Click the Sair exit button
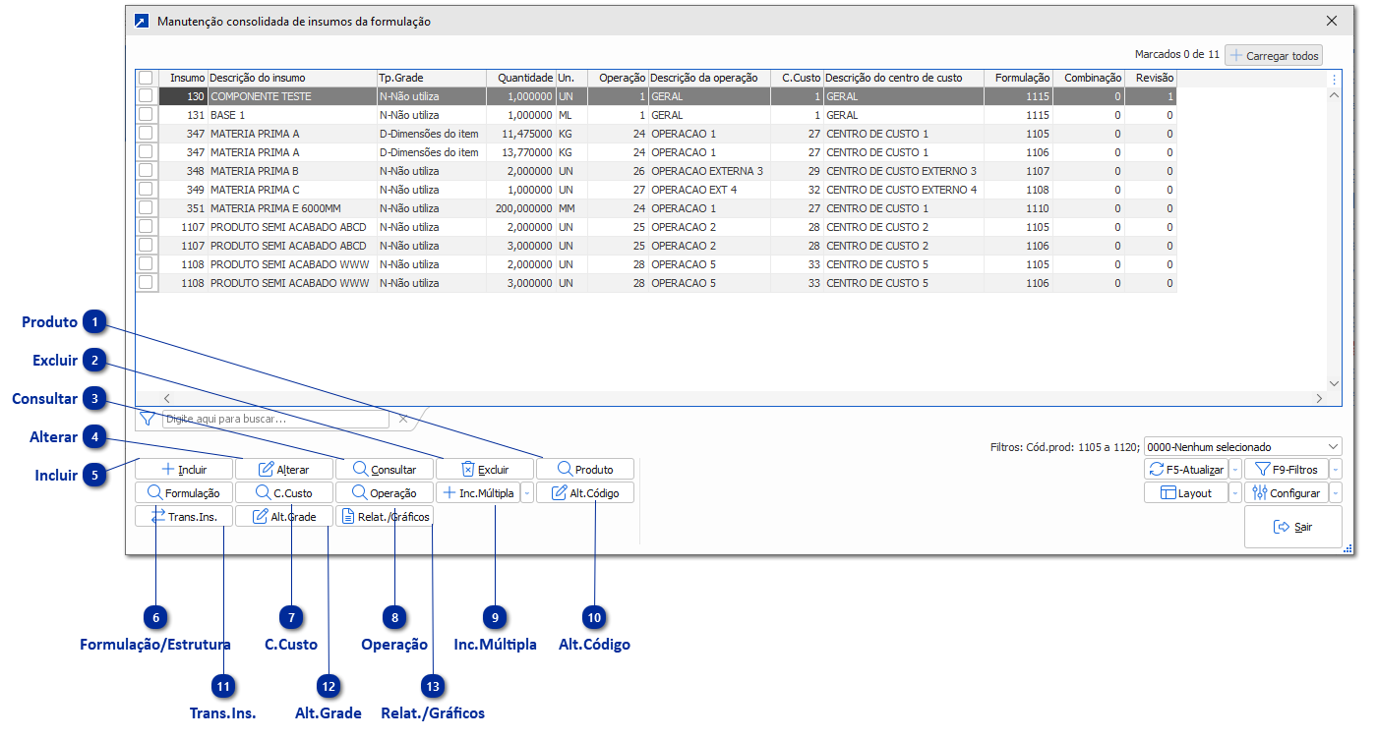 1292,527
